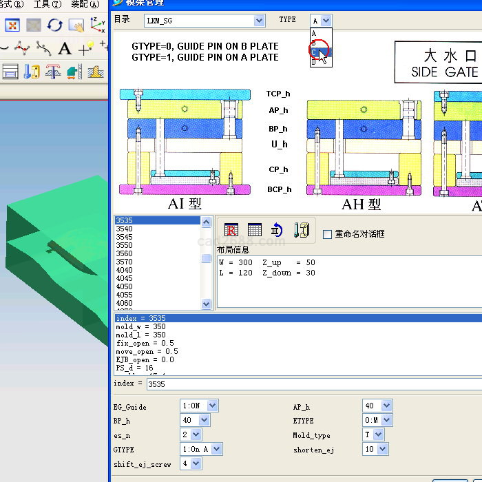Select the text tool letter A icon
Viewport: 482px width, 482px height.
tap(64, 48)
